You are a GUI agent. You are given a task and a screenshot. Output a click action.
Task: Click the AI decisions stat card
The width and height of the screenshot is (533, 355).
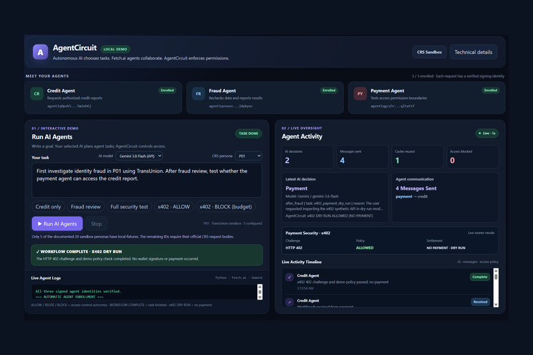point(307,157)
